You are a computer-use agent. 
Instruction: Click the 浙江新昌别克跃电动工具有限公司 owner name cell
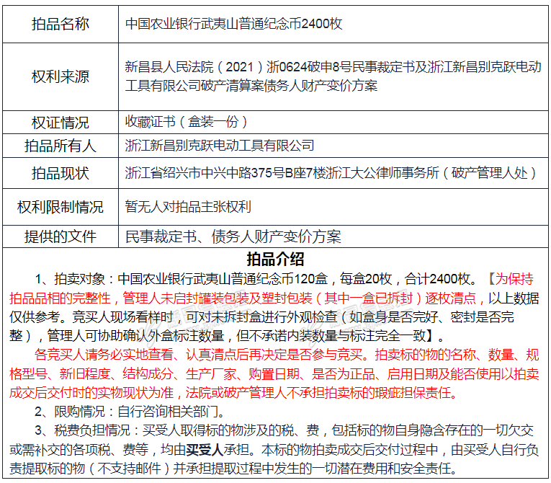[219, 146]
